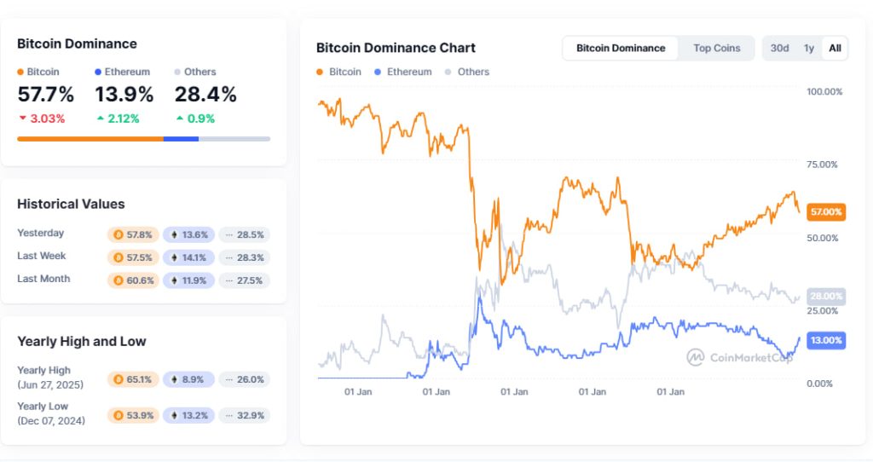This screenshot has width=873, height=462.
Task: Click the blue 13.00% axis label
Action: pyautogui.click(x=825, y=340)
